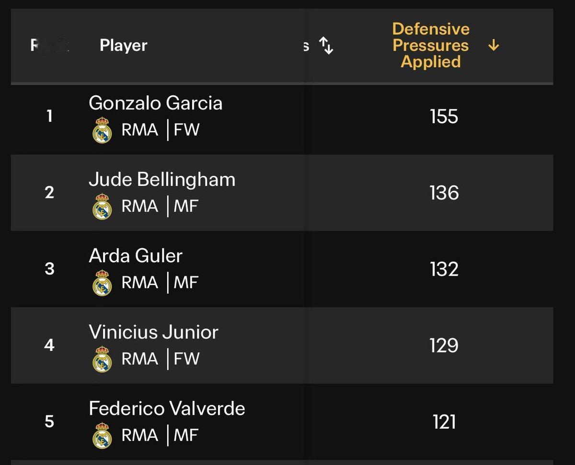575x465 pixels.
Task: Select the 136 pressures value
Action: point(444,193)
